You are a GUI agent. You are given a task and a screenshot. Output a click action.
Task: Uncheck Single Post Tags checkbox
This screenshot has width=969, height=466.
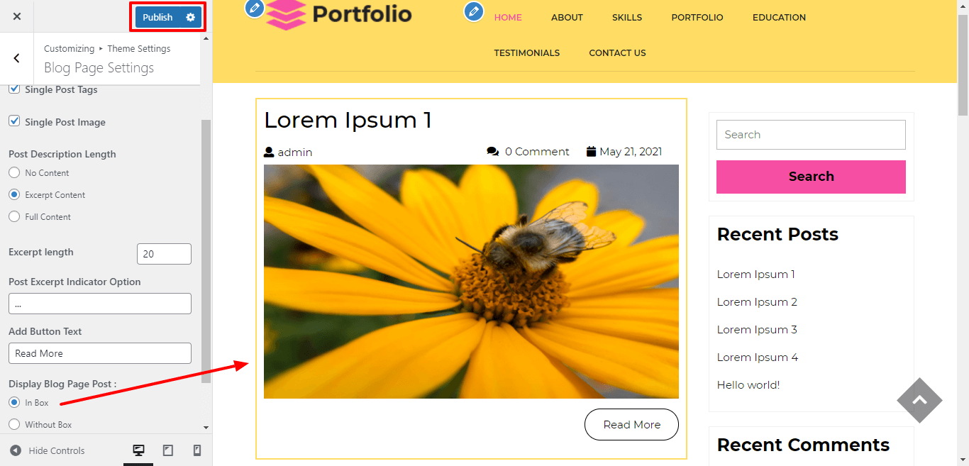tap(14, 89)
